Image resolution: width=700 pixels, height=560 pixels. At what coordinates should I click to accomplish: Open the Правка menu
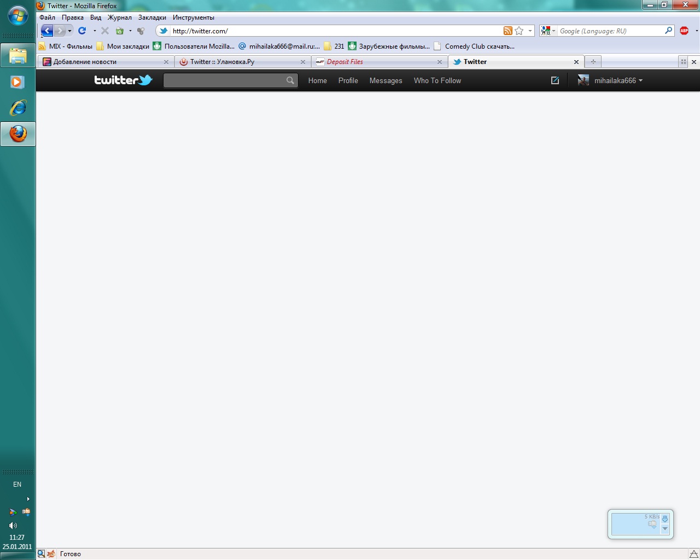click(x=73, y=17)
